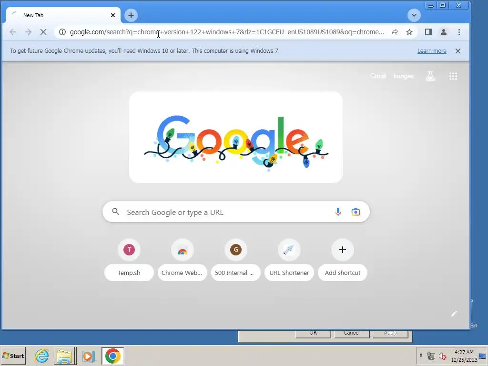This screenshot has height=366, width=488.
Task: Go back to the previous page
Action: point(13,32)
